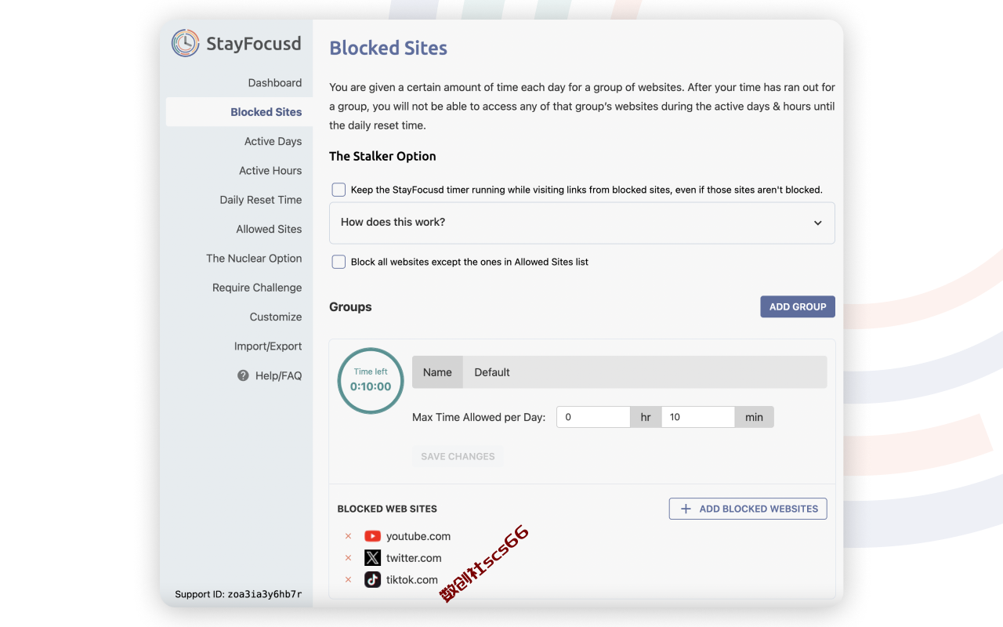Click the hours input field
Screen dimensions: 1003x627
tap(593, 417)
